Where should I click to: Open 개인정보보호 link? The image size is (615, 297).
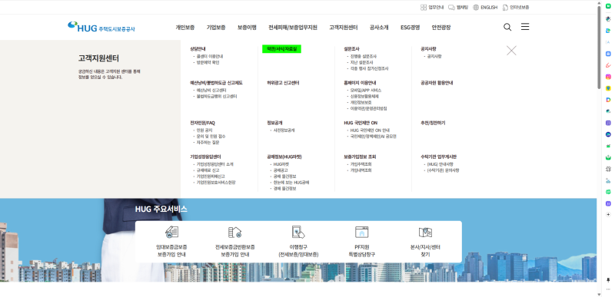point(361,102)
